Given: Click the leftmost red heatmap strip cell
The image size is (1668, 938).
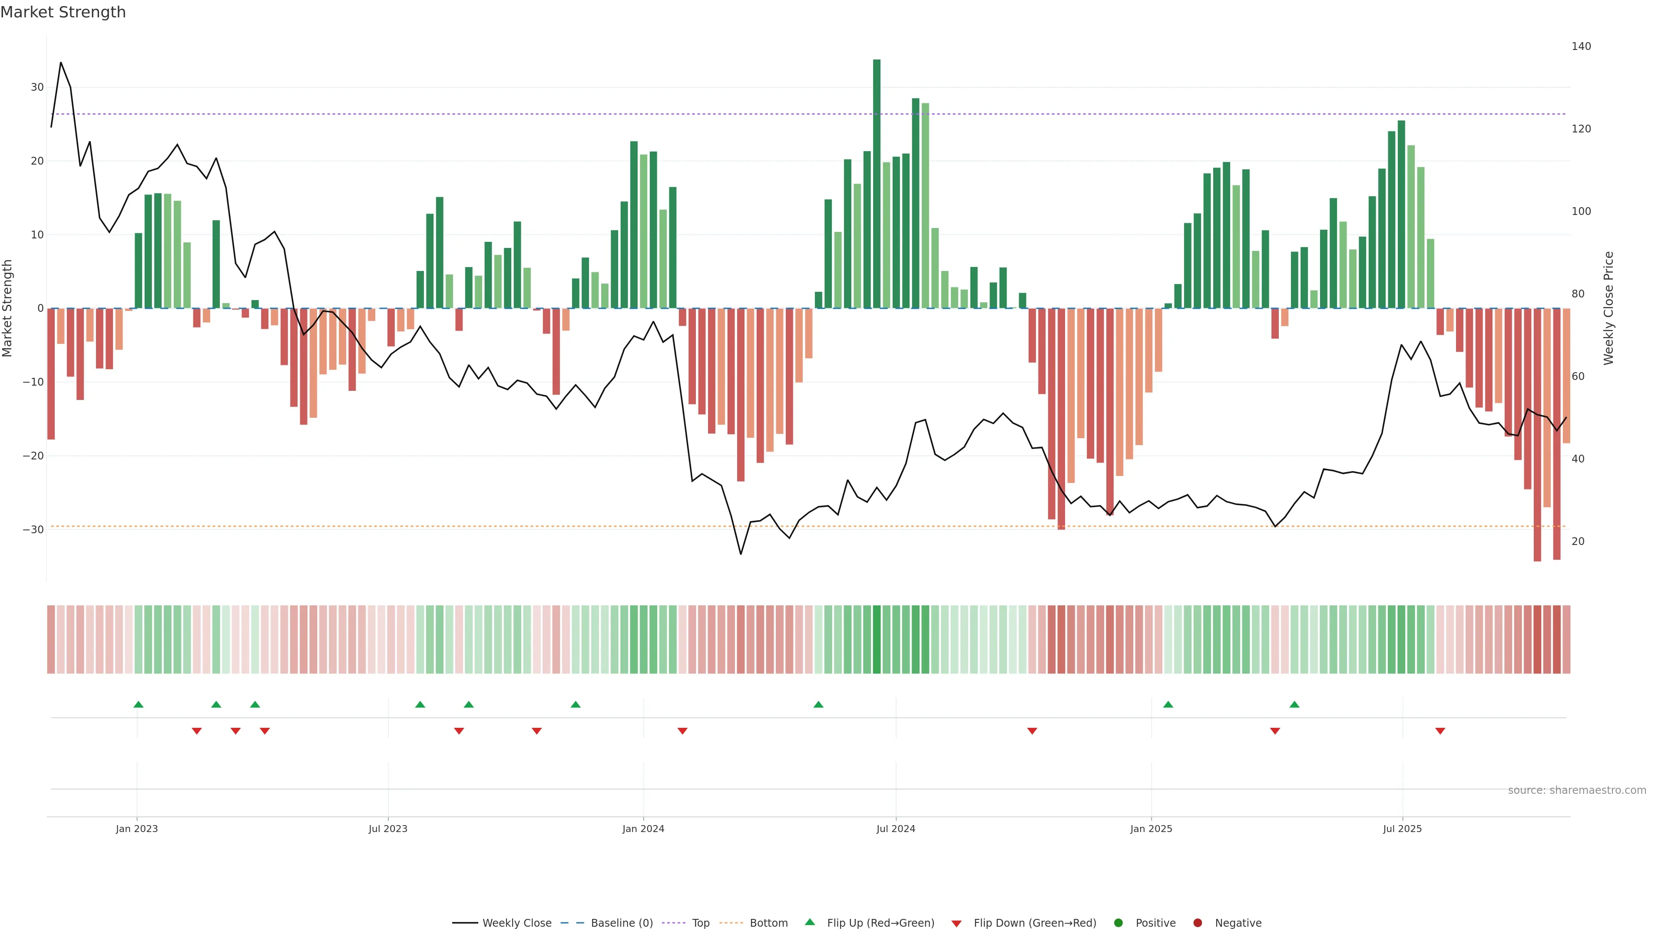Looking at the screenshot, I should pyautogui.click(x=50, y=640).
